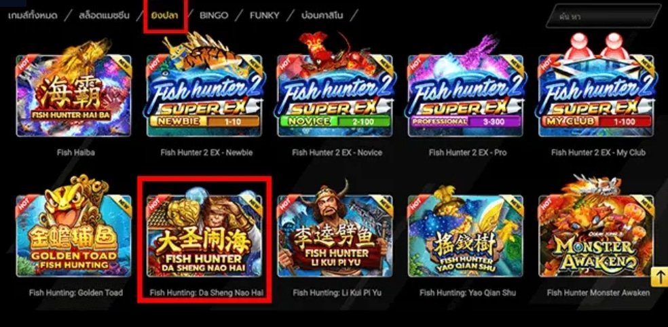
Task: Open Fish Hunter 2 EX My Club
Action: (x=597, y=96)
